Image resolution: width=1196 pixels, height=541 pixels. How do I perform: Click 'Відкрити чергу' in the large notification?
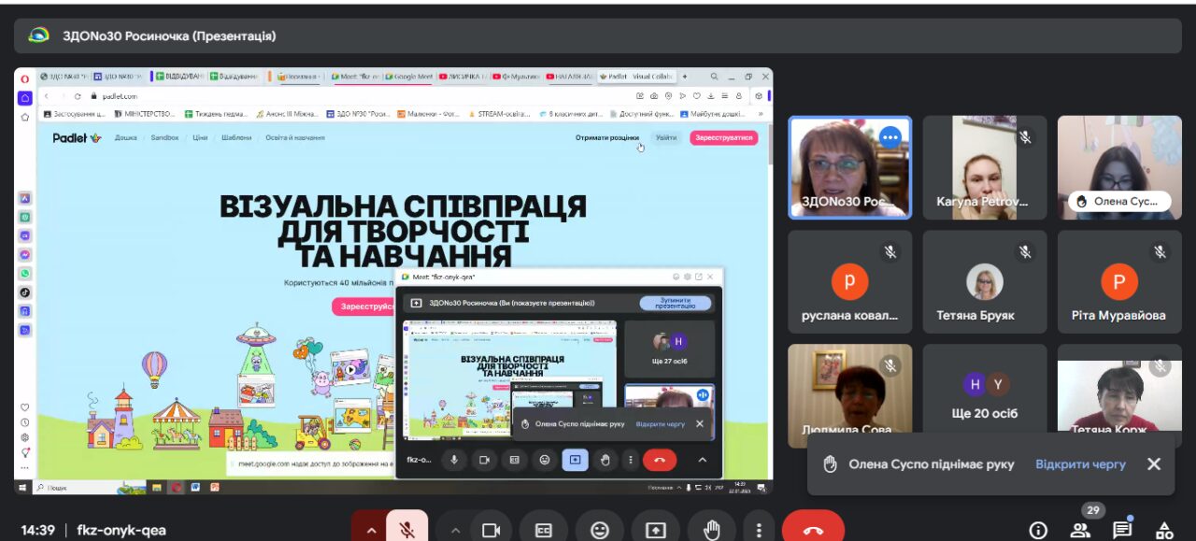click(x=1080, y=464)
